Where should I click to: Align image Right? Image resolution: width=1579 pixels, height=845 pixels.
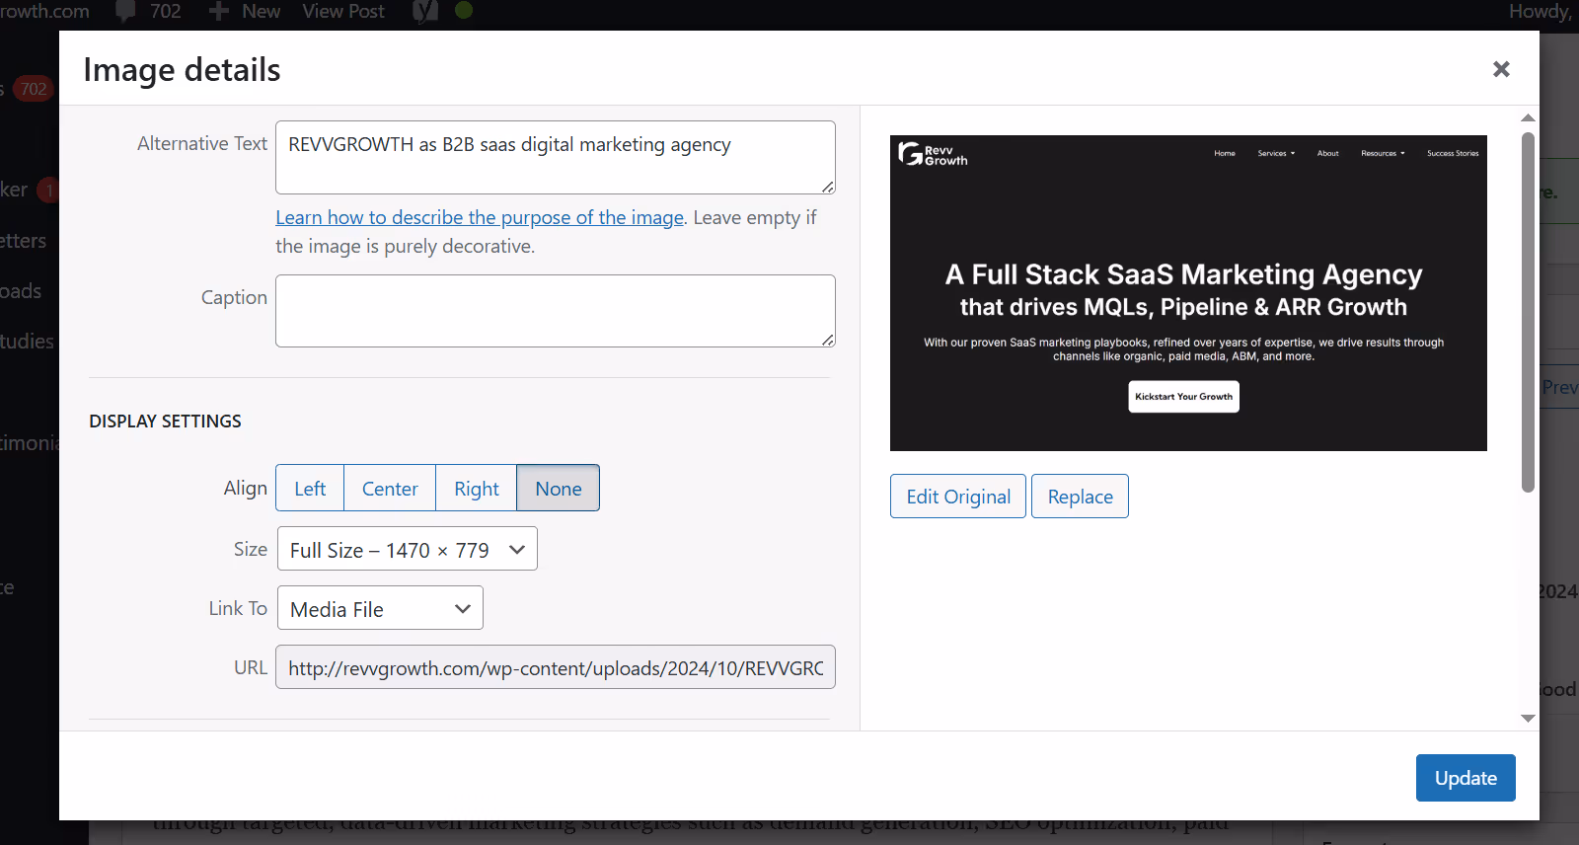(477, 488)
